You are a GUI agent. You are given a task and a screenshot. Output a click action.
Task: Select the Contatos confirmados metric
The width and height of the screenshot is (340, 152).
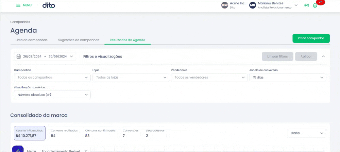click(x=100, y=133)
